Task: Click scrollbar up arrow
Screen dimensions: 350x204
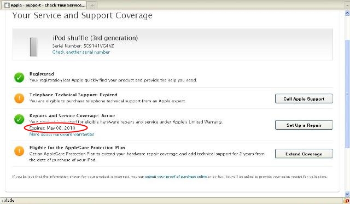Action: pyautogui.click(x=347, y=13)
